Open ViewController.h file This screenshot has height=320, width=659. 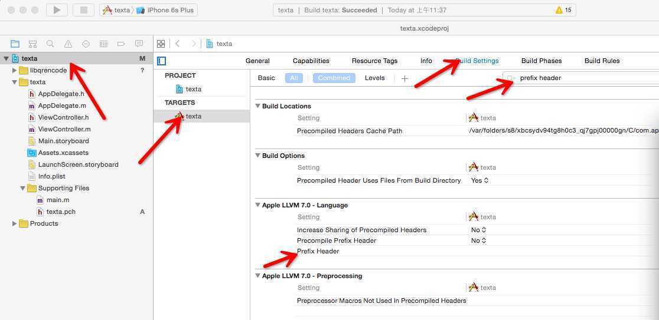[63, 117]
